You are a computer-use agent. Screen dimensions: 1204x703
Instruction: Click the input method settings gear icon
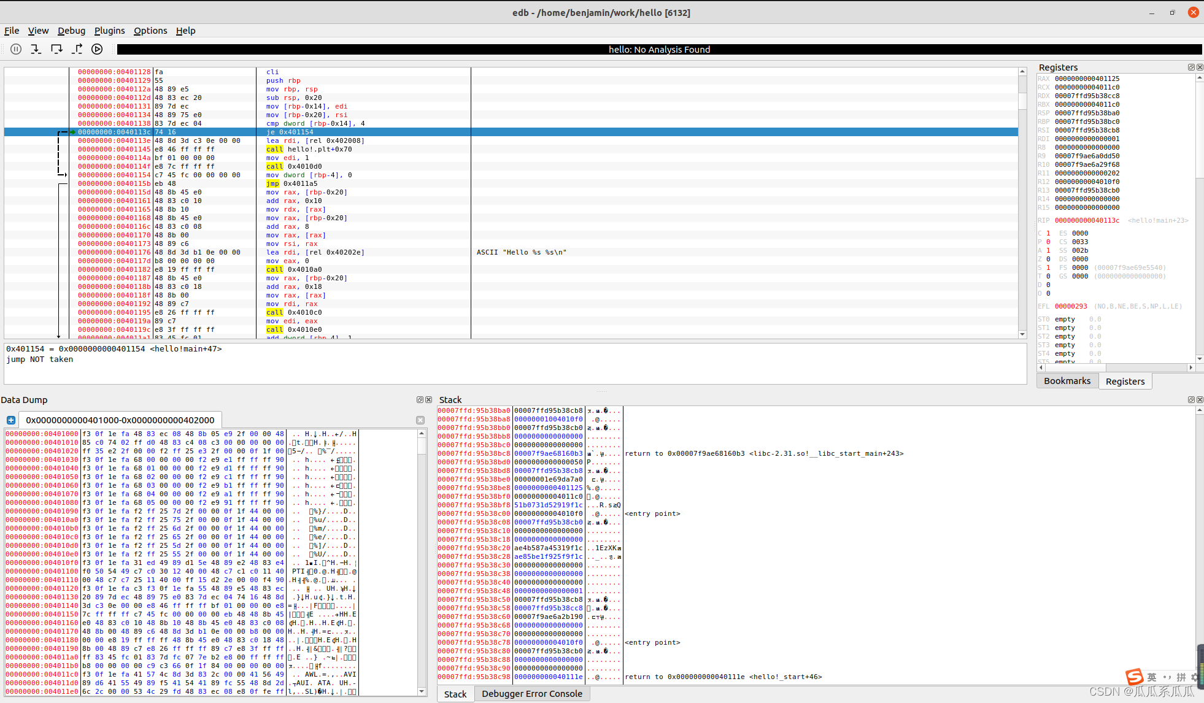pos(1195,677)
